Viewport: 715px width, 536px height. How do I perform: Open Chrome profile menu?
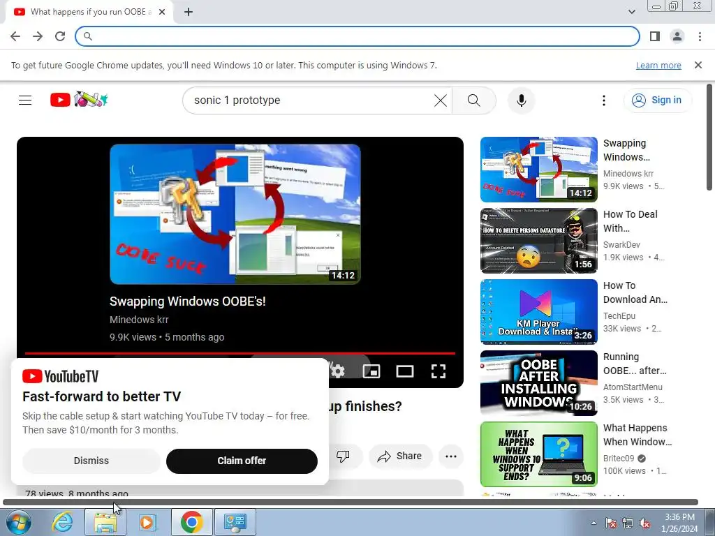[x=677, y=36]
